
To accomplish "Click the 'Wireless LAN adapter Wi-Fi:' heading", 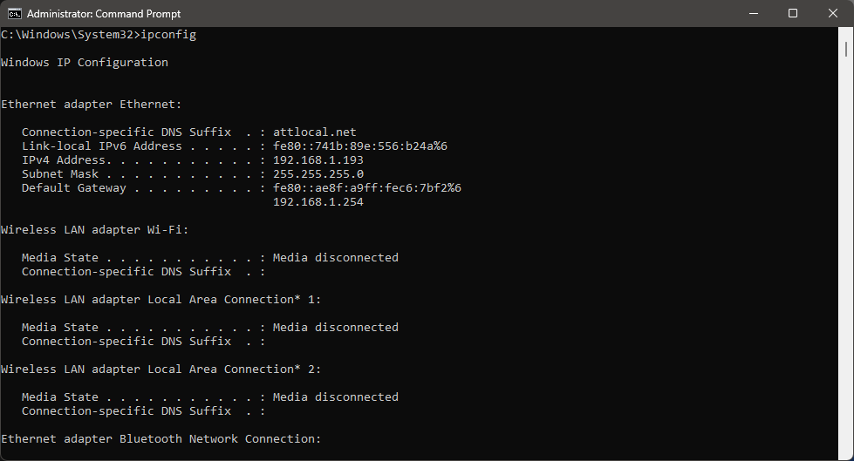I will (x=95, y=230).
